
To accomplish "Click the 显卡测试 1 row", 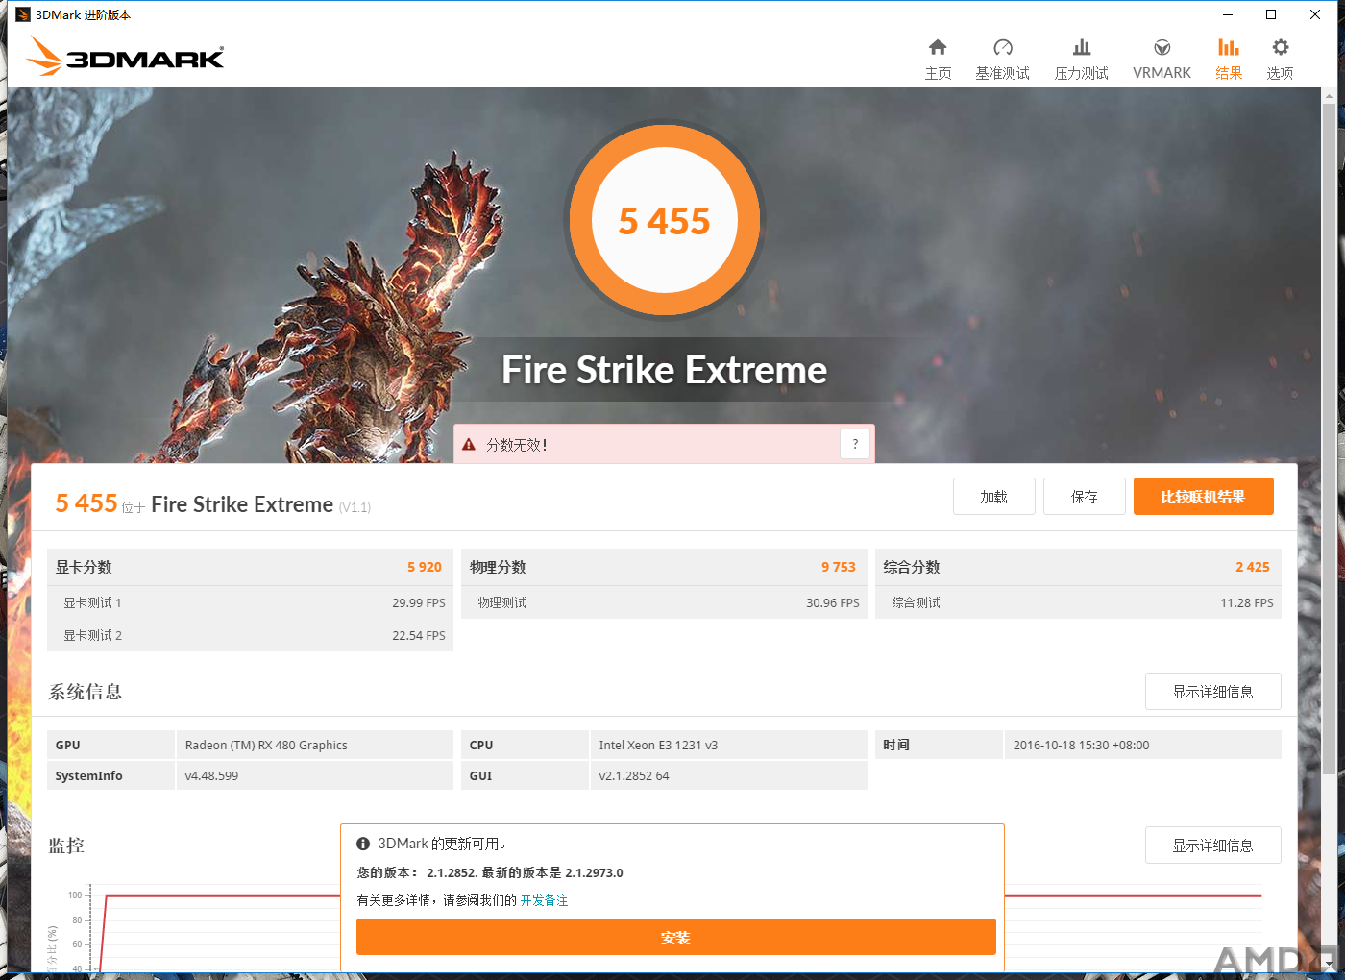I will (x=250, y=602).
